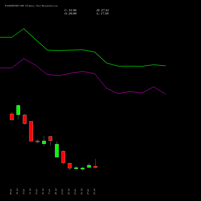Click the last red candle with long upper wick
The image size is (201, 201).
coord(95,167)
